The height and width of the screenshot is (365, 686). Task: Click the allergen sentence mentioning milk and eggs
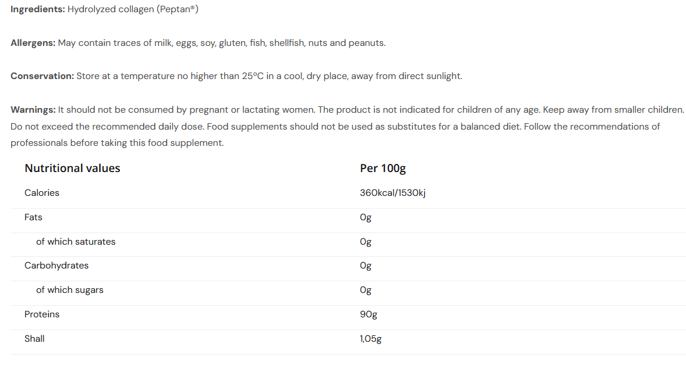point(221,43)
